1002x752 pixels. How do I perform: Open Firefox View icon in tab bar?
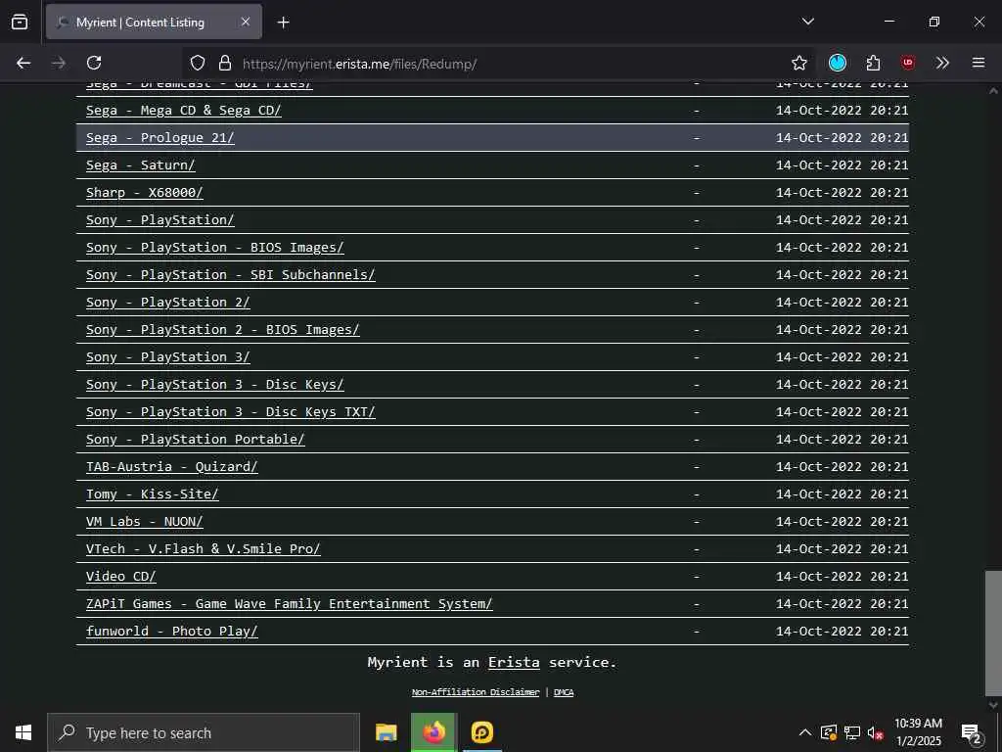pyautogui.click(x=20, y=23)
